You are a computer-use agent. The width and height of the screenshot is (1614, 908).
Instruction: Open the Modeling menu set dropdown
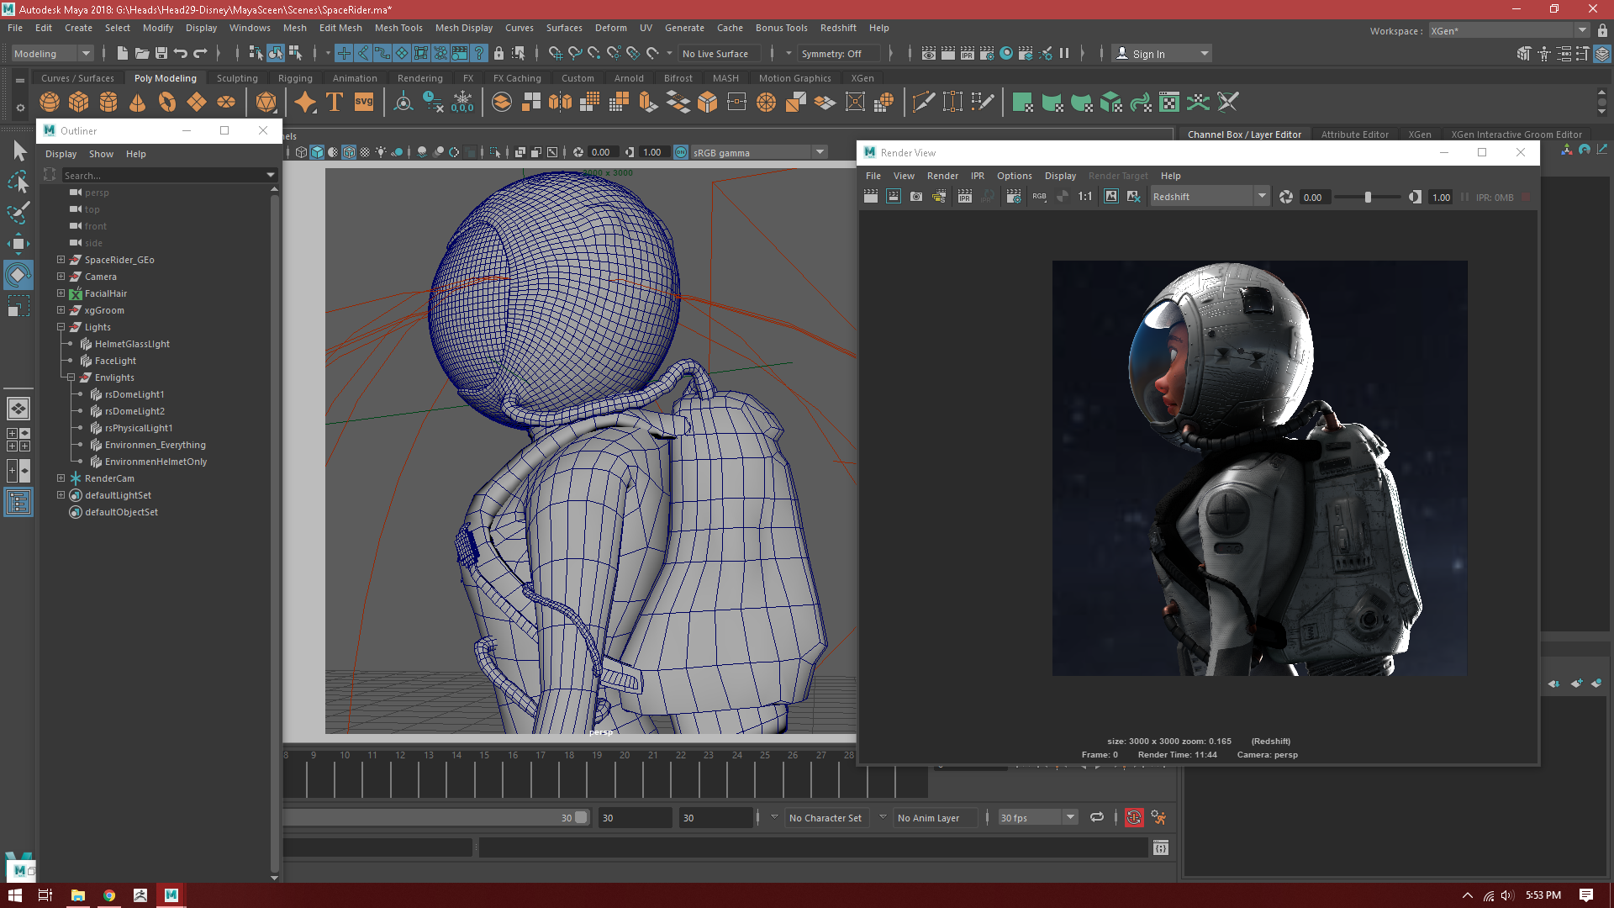pyautogui.click(x=52, y=54)
